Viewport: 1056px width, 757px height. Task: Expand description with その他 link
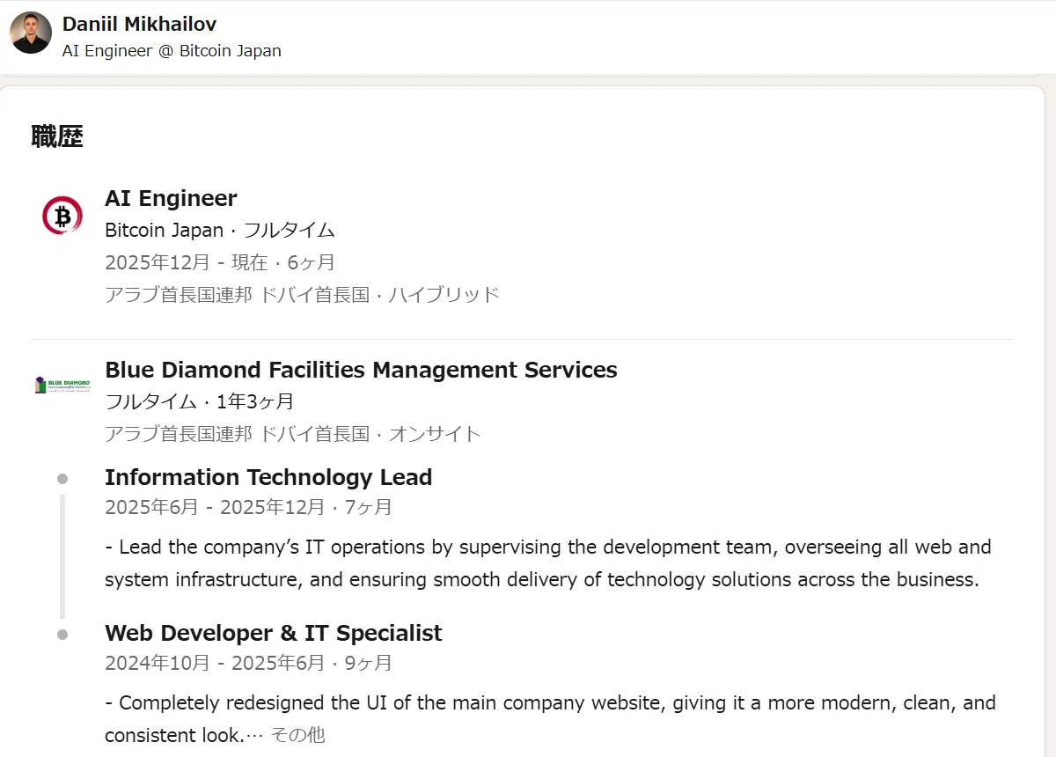297,735
